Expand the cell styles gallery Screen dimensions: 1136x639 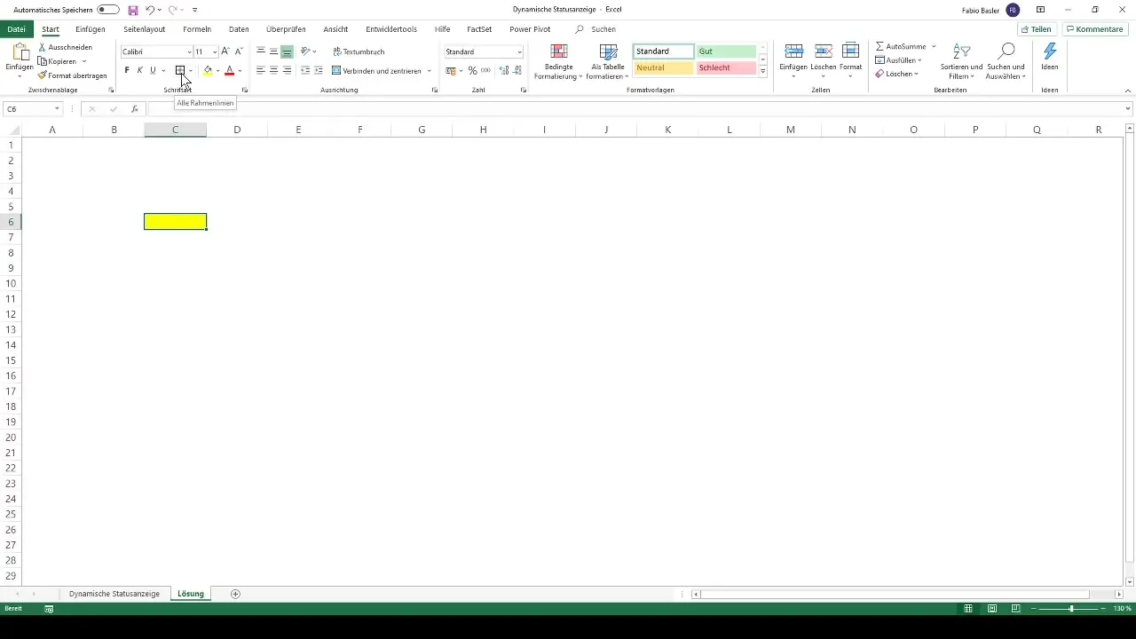pos(763,71)
